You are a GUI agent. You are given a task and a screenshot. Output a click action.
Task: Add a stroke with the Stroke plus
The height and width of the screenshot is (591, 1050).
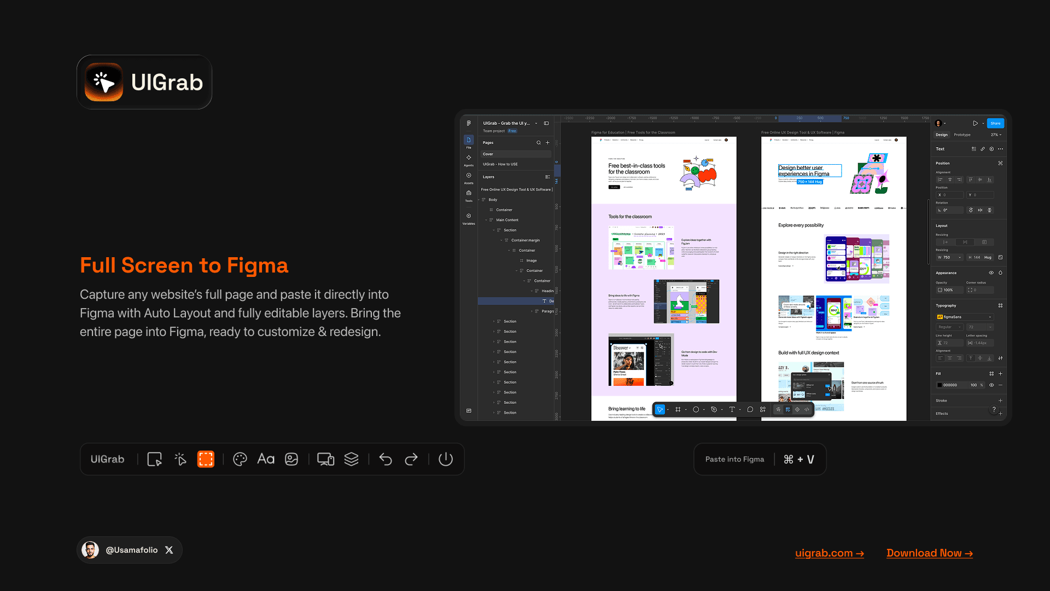pyautogui.click(x=1000, y=401)
